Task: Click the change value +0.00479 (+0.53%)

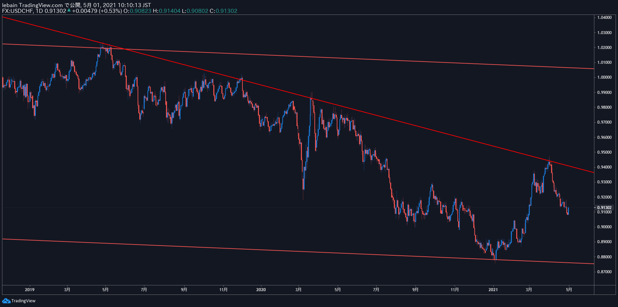Action: point(97,11)
